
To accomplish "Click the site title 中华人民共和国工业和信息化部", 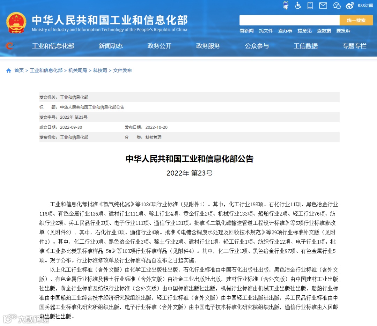I will [x=110, y=20].
